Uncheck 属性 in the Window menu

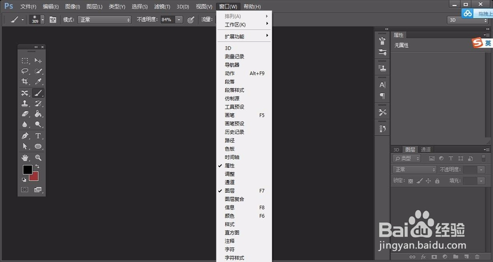[230, 166]
